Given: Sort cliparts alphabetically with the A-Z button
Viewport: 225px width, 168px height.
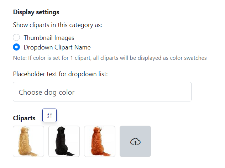Looking at the screenshot, I should [49, 115].
